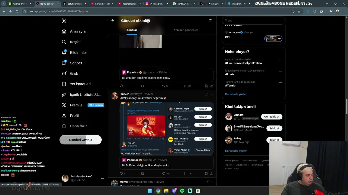Like Yücel's post with 100 likes
348x195 pixels.
(166, 174)
